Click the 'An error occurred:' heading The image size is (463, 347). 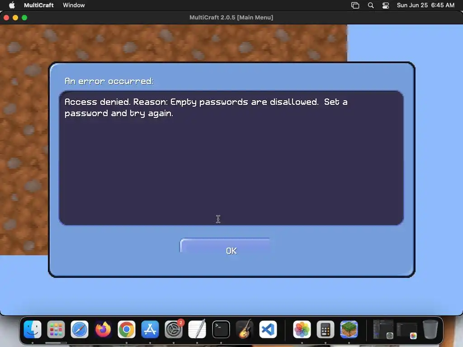tap(109, 81)
